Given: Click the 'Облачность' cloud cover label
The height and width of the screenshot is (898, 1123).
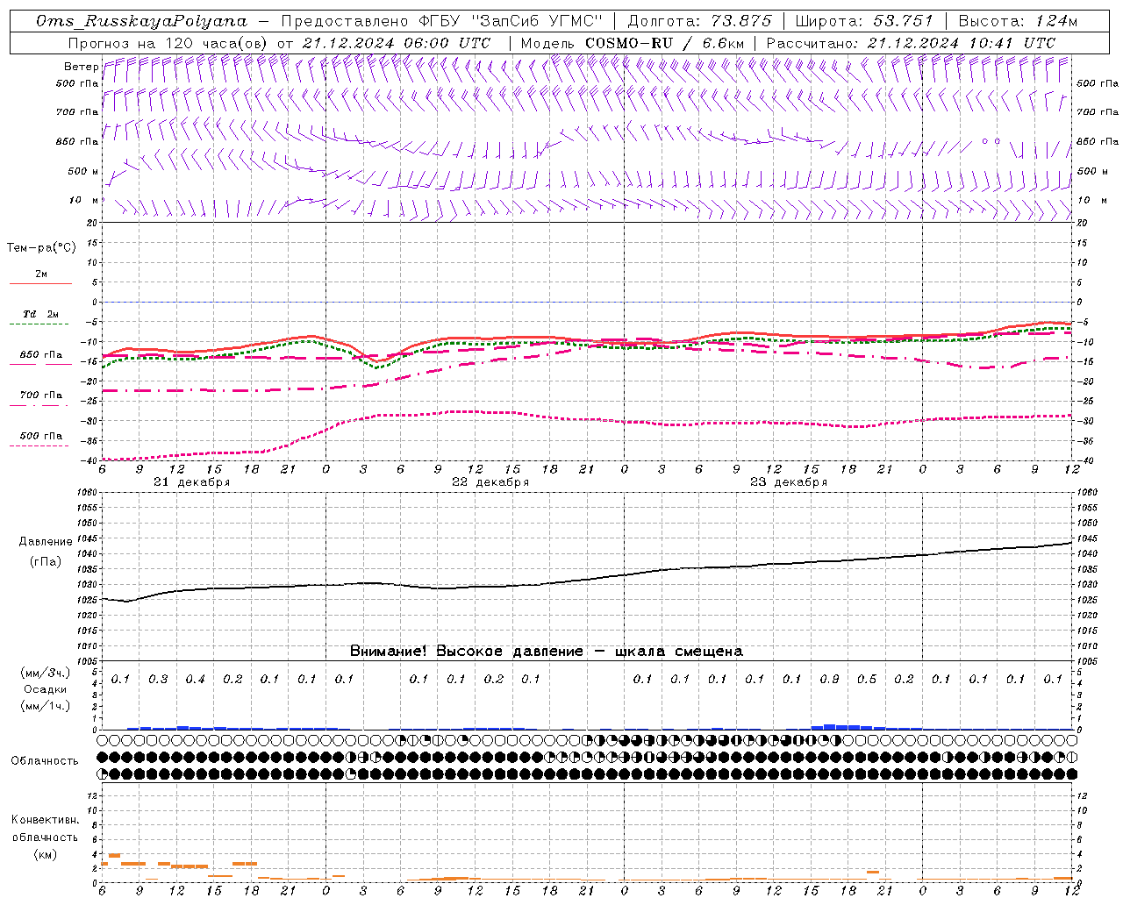Looking at the screenshot, I should coord(45,761).
